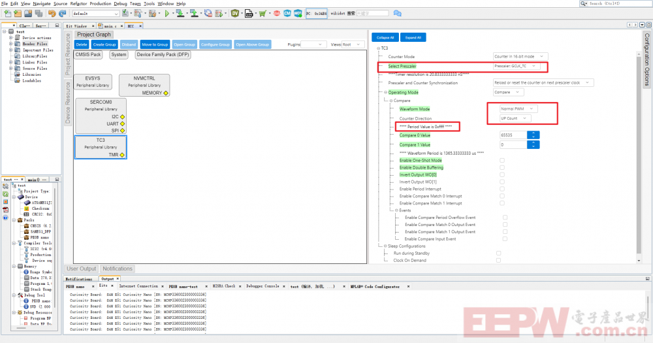Click the blue CM toolbar icon
This screenshot has width=653, height=343.
(x=287, y=13)
